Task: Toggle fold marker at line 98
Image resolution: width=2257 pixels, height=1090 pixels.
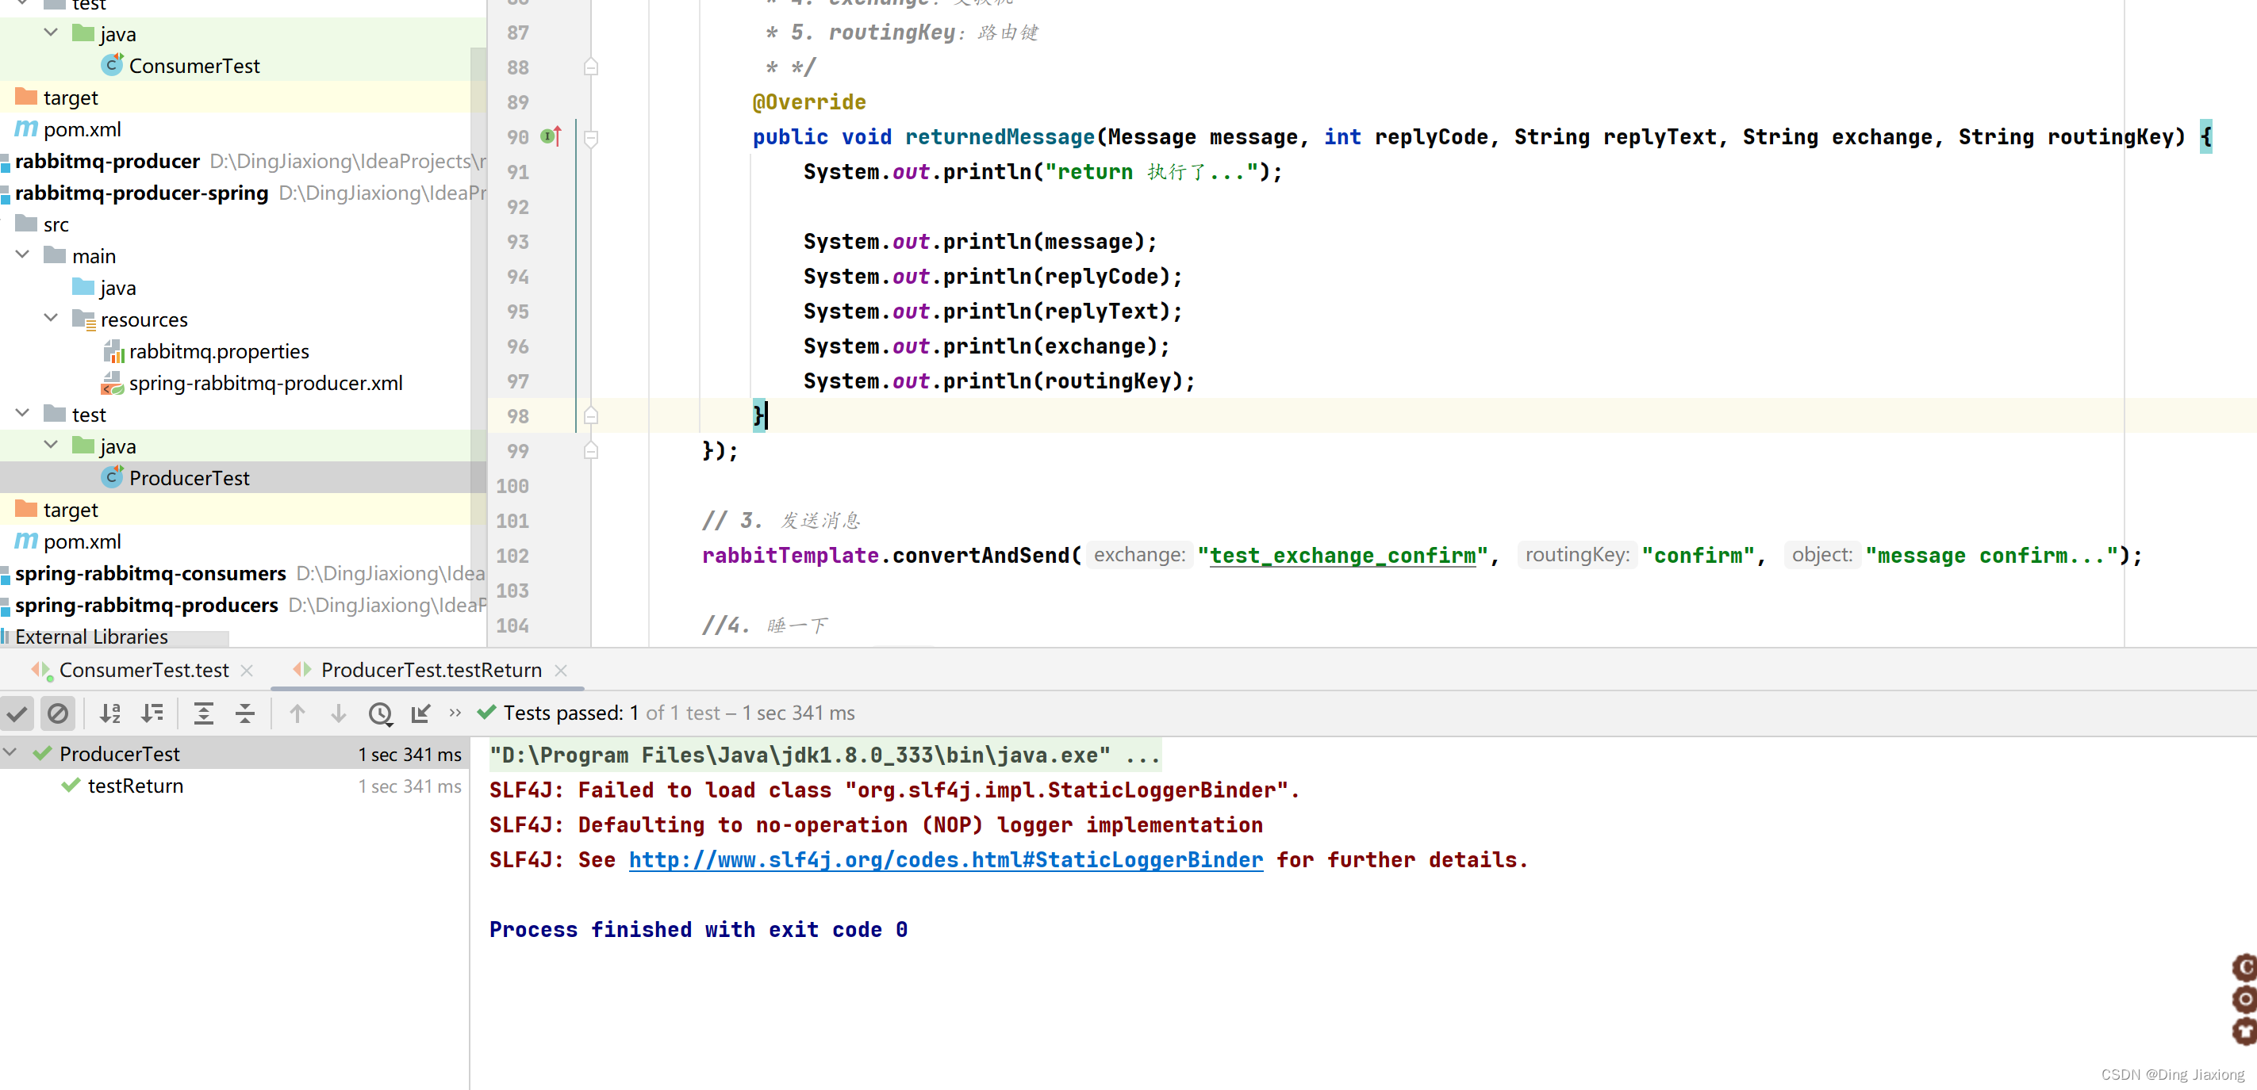Action: tap(590, 416)
